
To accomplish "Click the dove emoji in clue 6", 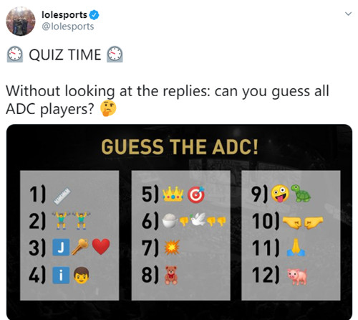I will tap(198, 220).
